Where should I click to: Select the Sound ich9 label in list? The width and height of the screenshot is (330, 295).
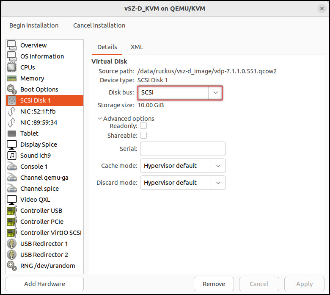click(36, 156)
